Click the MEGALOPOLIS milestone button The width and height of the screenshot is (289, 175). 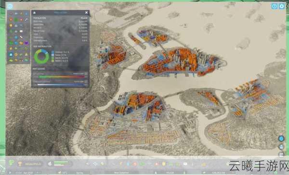pyautogui.click(x=31, y=164)
